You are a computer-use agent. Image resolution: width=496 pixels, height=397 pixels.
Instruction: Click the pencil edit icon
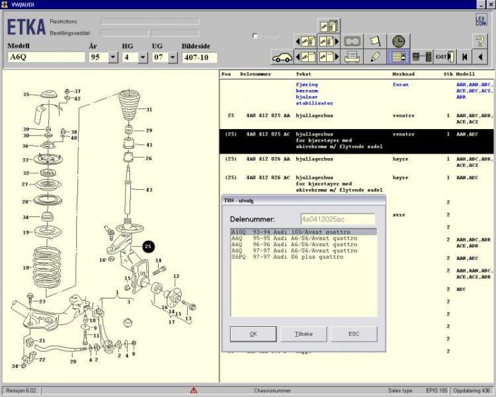pos(375,57)
